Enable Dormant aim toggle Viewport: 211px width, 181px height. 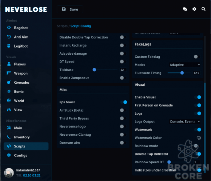click(x=123, y=143)
